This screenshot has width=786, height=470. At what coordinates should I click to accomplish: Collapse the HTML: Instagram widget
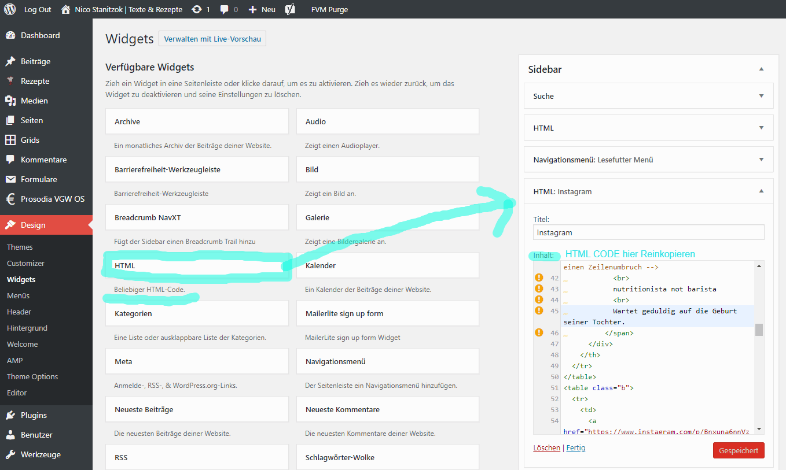pos(761,191)
